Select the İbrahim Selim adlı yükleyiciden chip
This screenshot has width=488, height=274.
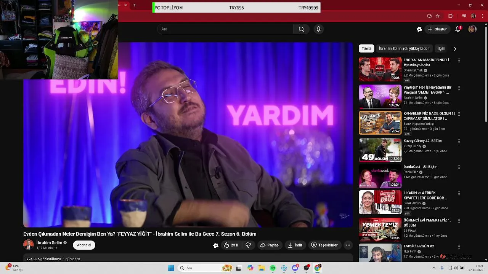click(404, 49)
